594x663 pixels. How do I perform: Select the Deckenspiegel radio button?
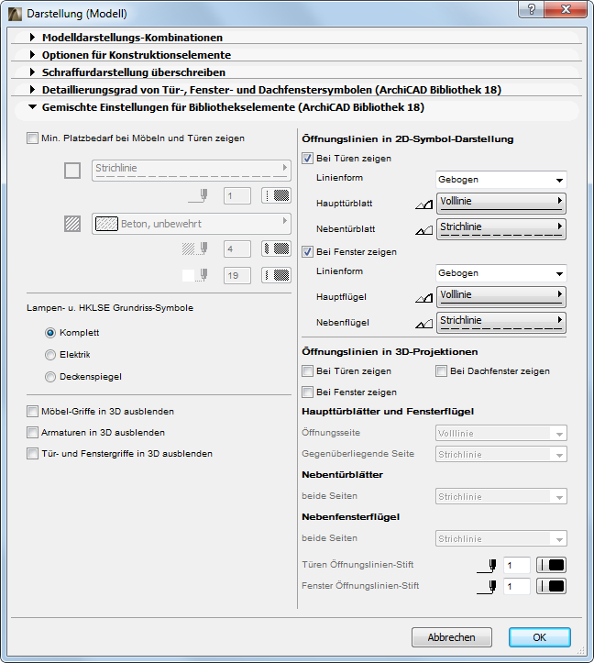tap(50, 377)
